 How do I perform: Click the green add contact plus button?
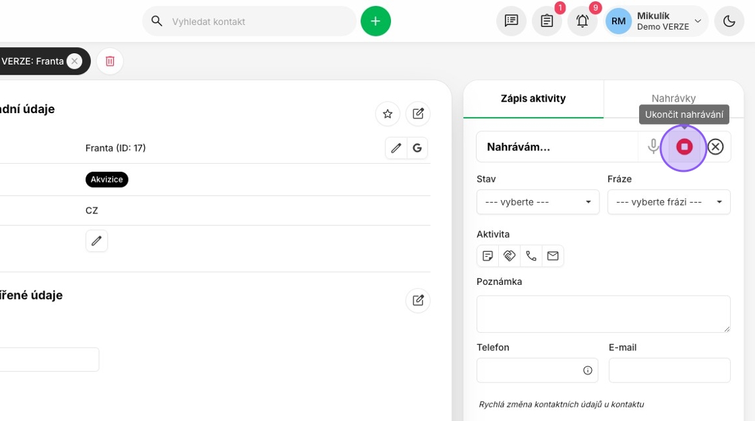tap(375, 21)
